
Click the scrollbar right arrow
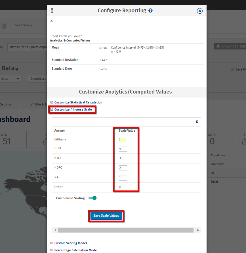click(198, 230)
